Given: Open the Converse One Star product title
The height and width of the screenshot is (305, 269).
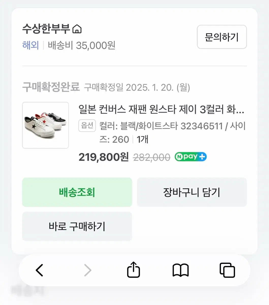Looking at the screenshot, I should pyautogui.click(x=161, y=110).
